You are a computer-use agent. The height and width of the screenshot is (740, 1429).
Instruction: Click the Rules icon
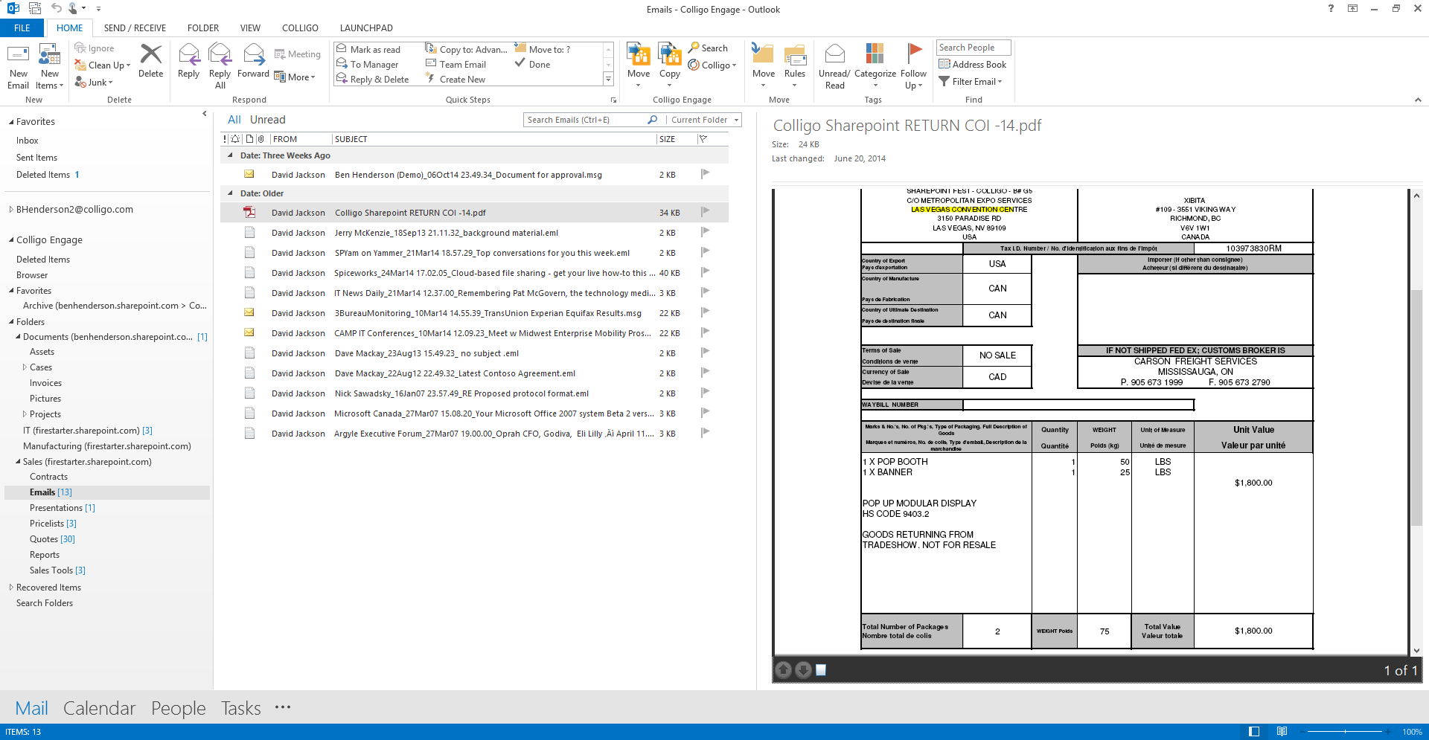click(x=795, y=54)
